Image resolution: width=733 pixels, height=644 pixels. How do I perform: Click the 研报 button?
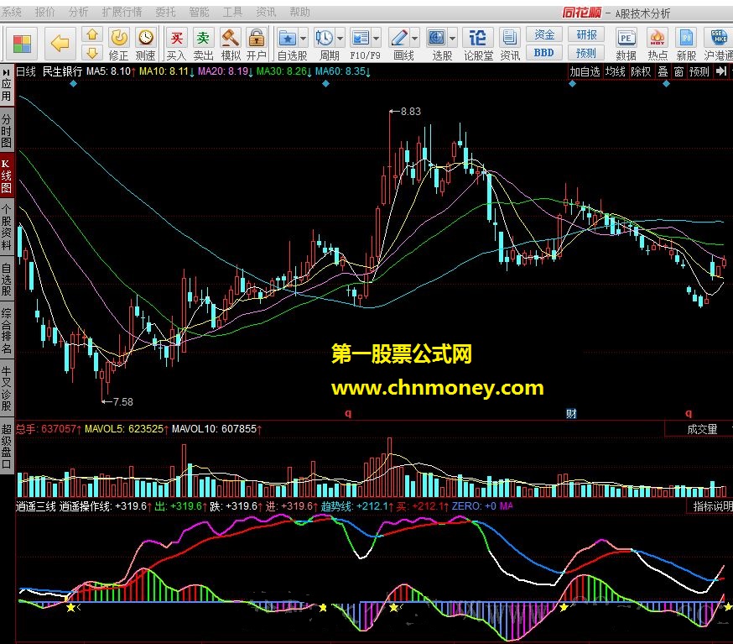coord(586,34)
